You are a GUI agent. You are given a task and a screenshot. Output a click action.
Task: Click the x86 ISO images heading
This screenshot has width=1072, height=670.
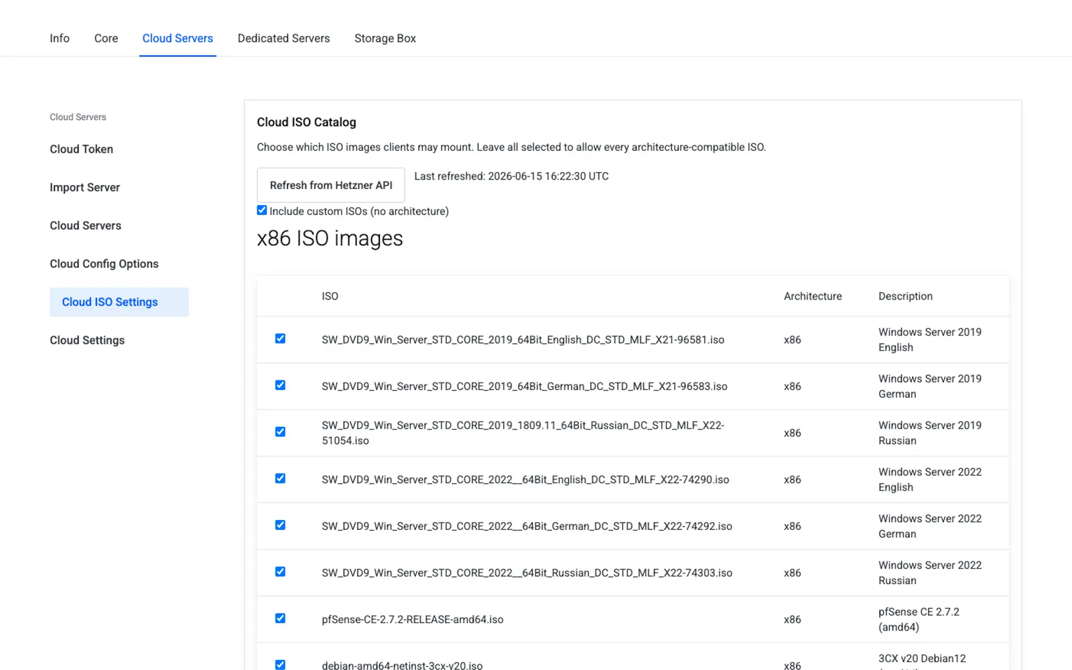pyautogui.click(x=330, y=239)
